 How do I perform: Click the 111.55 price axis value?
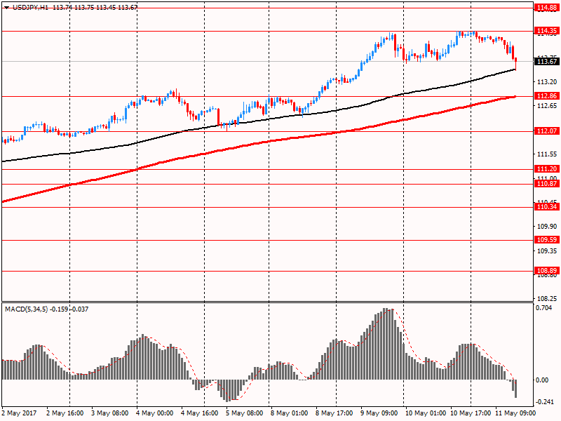547,154
